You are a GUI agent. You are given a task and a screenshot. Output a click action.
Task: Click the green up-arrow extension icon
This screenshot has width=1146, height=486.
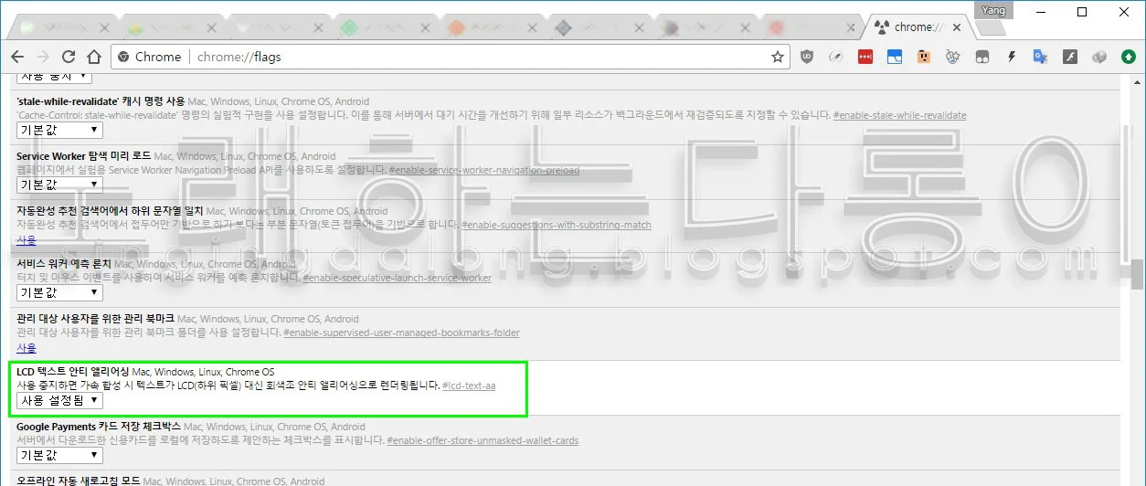pyautogui.click(x=1129, y=57)
